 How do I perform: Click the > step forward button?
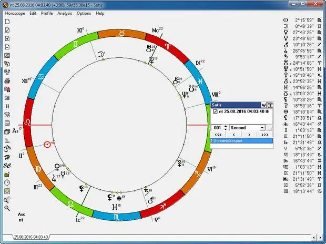[x=249, y=135]
